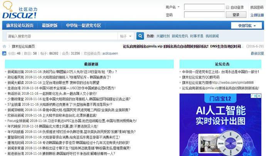The height and width of the screenshot is (156, 266).
Task: Open the 帖子 search type dropdown
Action: click(125, 36)
